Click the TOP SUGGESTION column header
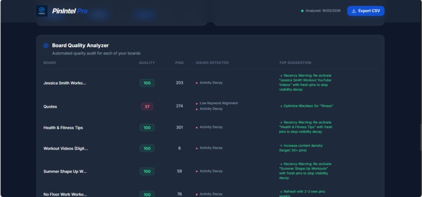422x197 pixels. pos(295,63)
